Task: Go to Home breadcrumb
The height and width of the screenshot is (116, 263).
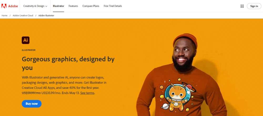Action: [x=4, y=15]
